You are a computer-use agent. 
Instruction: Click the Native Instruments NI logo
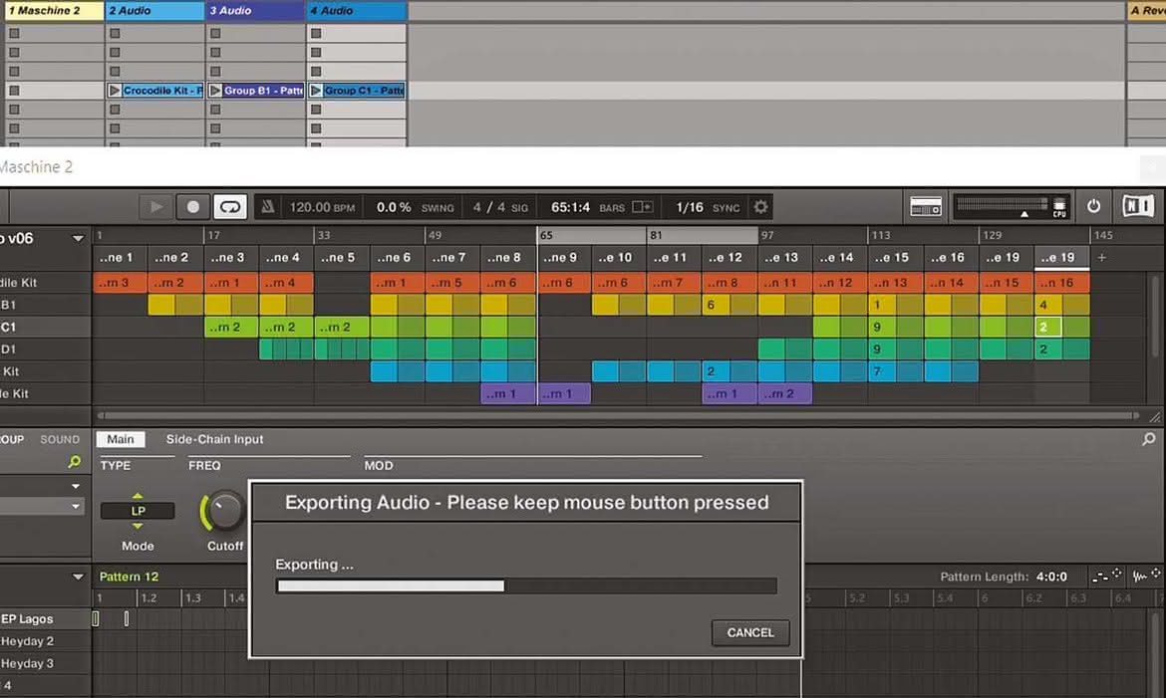[x=1138, y=206]
